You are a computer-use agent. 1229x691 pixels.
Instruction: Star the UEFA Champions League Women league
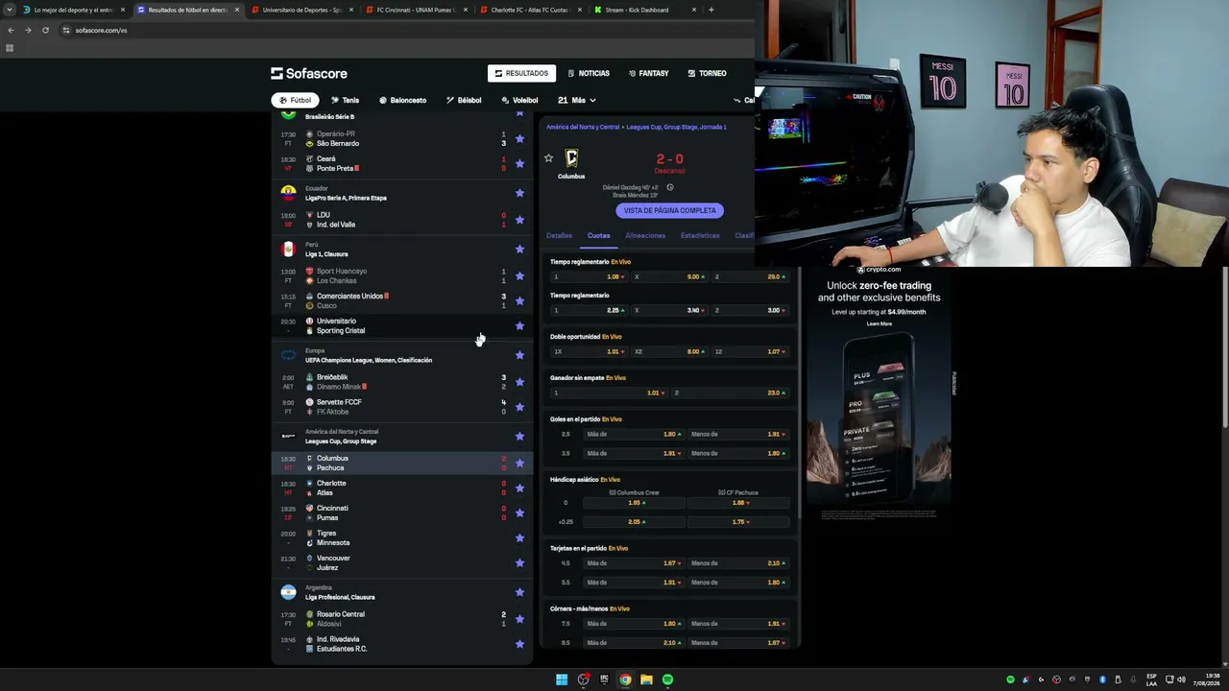pos(519,355)
